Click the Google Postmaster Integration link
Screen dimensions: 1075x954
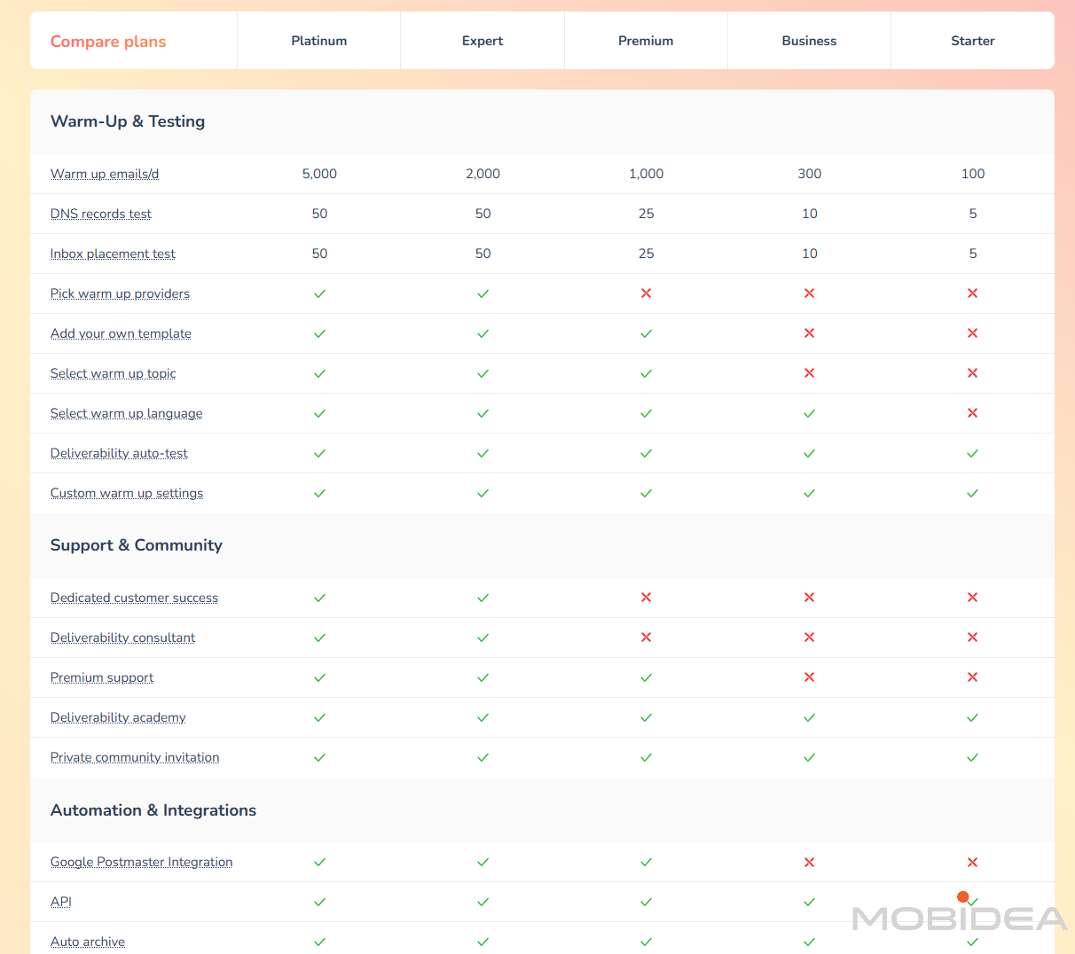[x=141, y=862]
